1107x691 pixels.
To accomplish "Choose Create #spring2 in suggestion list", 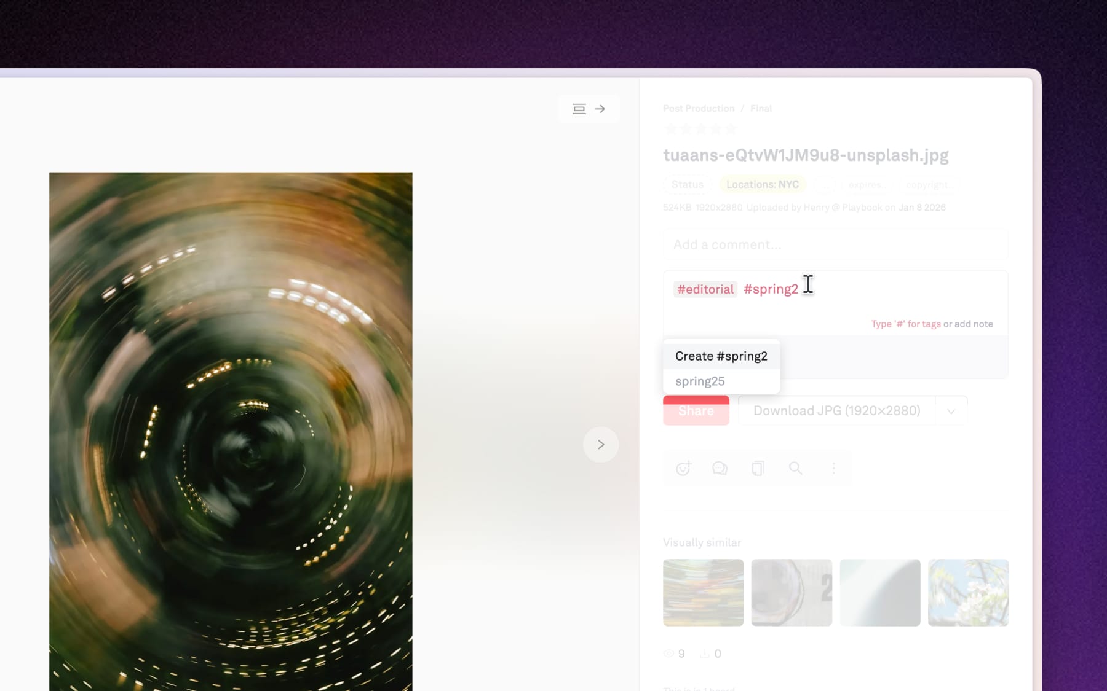I will pyautogui.click(x=721, y=356).
